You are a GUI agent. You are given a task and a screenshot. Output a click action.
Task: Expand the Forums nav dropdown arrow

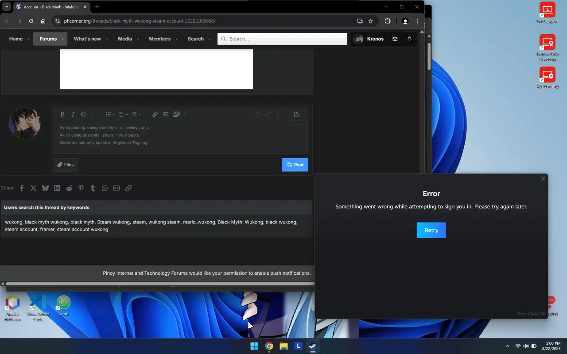coord(63,39)
